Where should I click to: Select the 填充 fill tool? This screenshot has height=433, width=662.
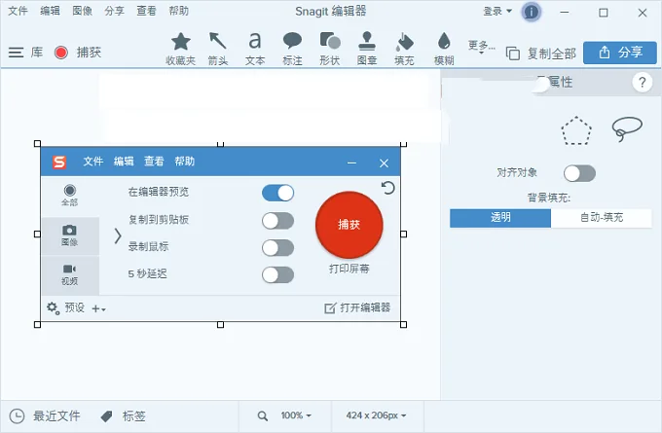point(404,49)
